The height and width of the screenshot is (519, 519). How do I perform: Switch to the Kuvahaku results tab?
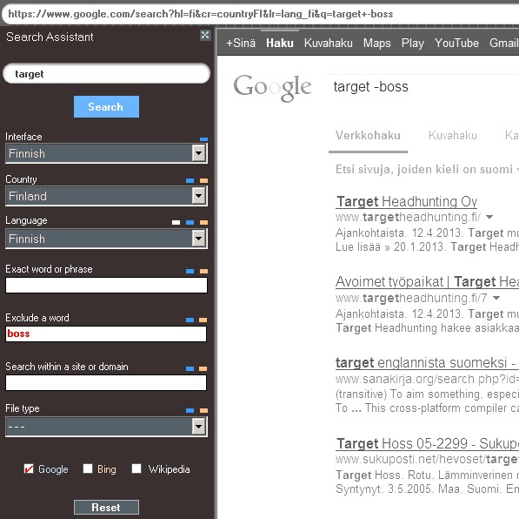coord(452,136)
